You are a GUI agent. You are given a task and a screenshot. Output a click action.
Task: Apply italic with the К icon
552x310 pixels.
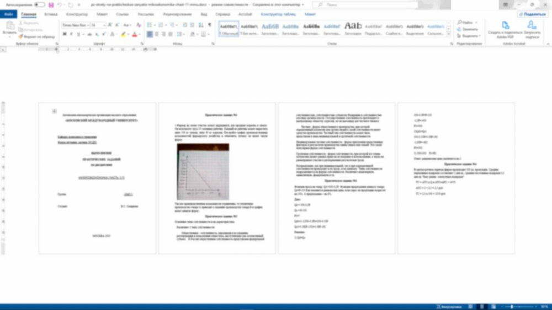pos(71,34)
